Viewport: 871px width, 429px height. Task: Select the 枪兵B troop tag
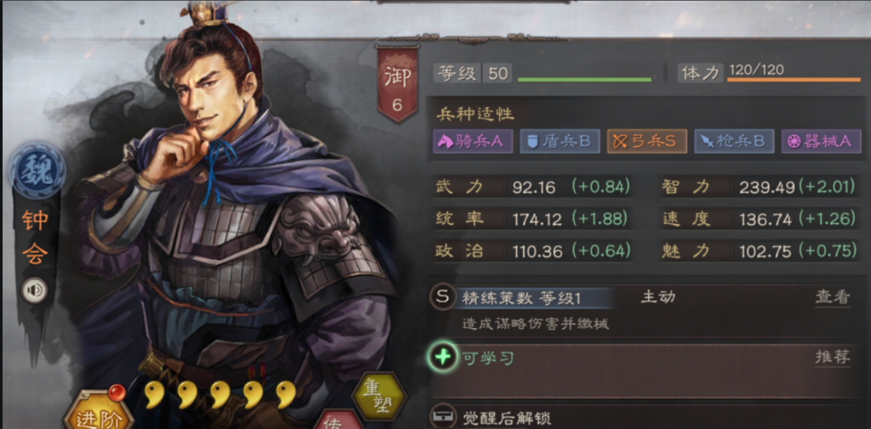tap(734, 141)
